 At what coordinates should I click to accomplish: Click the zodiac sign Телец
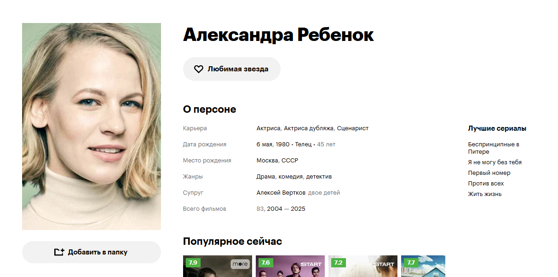[303, 144]
